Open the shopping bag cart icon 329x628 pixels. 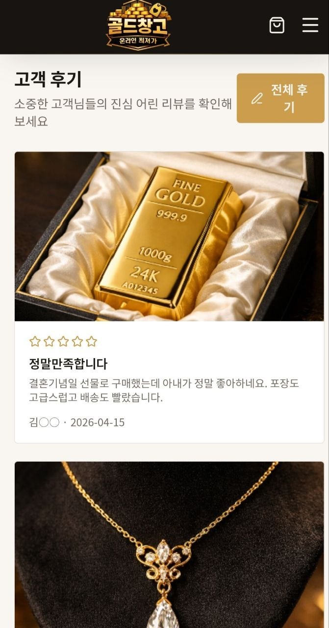[x=277, y=25]
